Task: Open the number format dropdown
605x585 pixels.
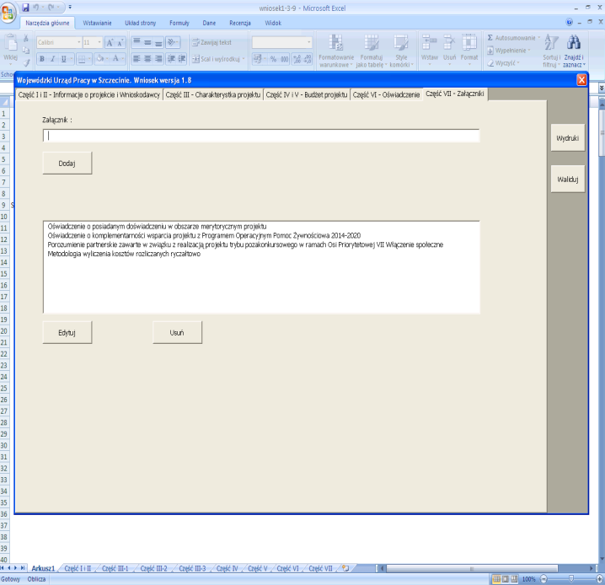Action: click(x=308, y=42)
